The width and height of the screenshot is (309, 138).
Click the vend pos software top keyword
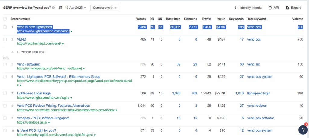pos(261,118)
